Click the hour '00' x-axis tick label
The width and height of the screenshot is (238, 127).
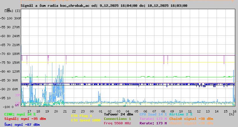[92, 111]
